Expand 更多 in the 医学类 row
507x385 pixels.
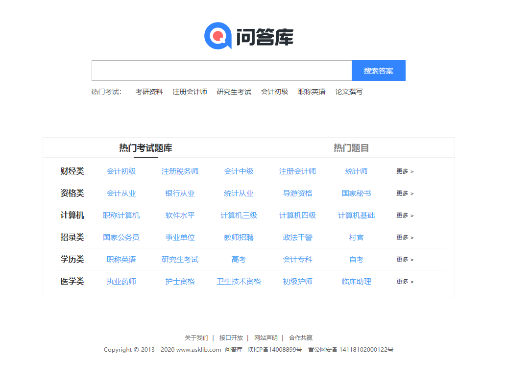(405, 282)
